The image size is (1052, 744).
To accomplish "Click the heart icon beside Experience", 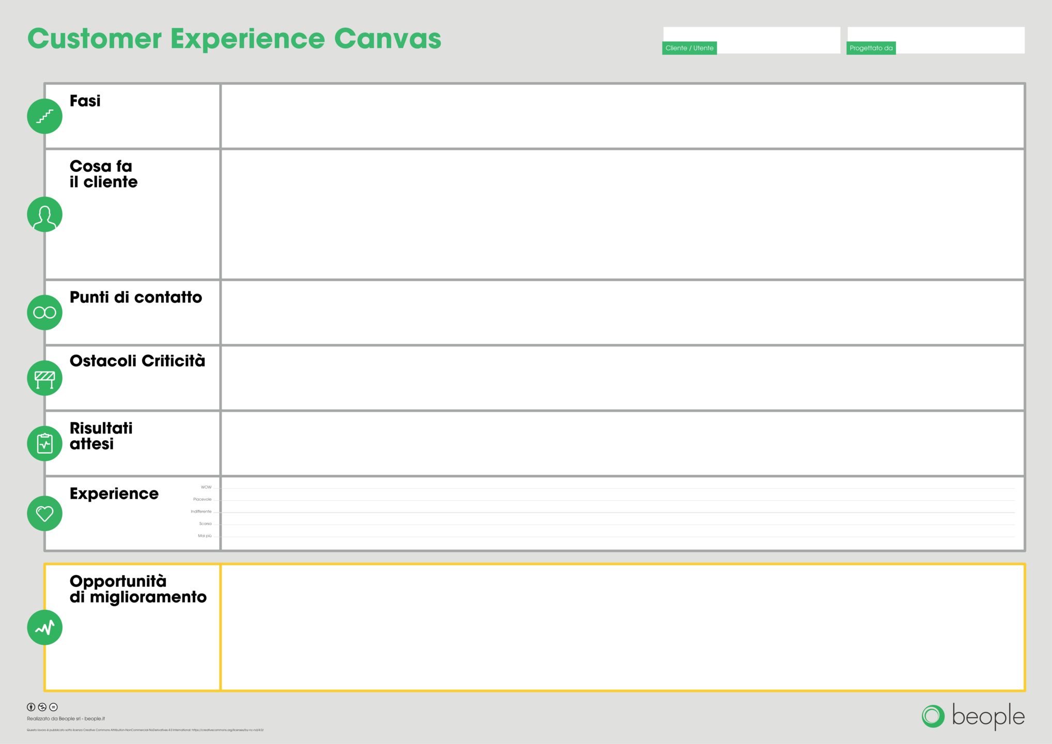I will click(44, 514).
